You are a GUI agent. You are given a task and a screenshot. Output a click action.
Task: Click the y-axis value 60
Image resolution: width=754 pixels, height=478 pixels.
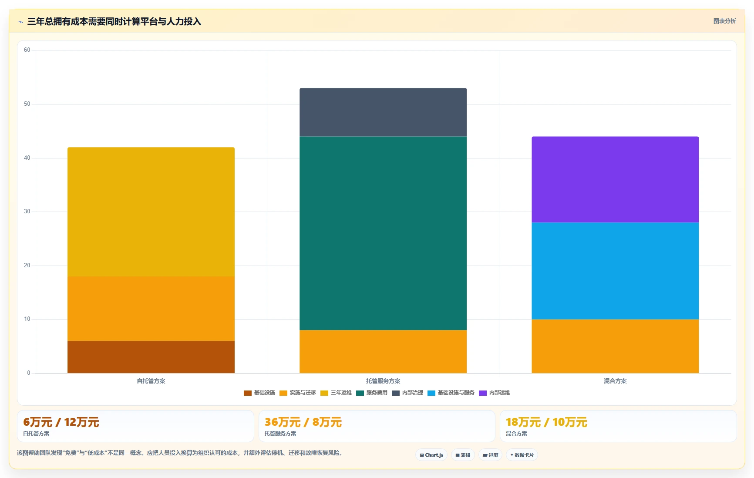pos(27,50)
